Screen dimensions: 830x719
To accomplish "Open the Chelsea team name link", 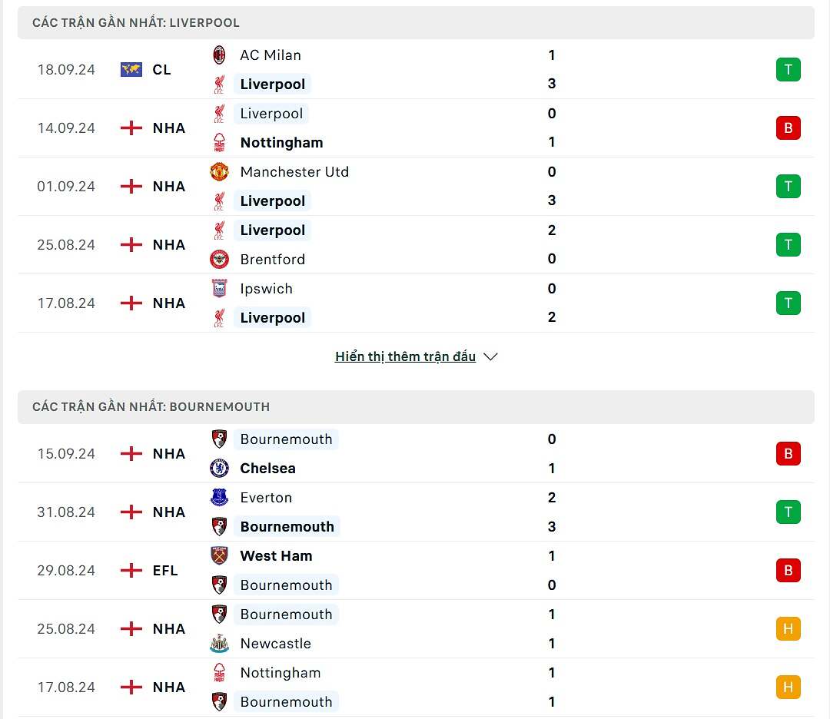I will (267, 469).
